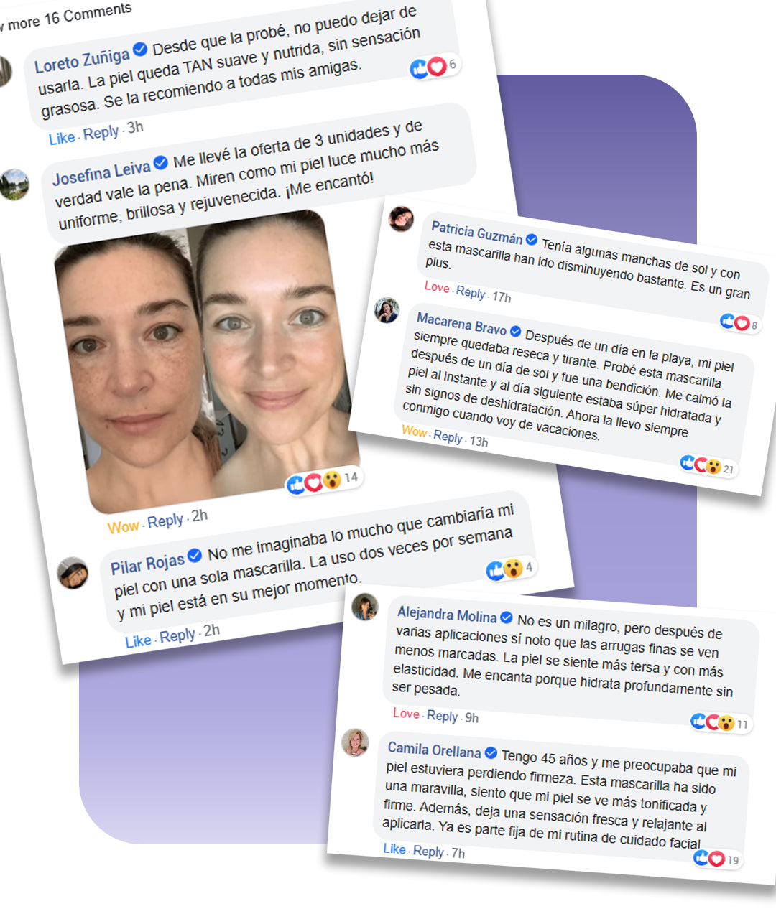Image resolution: width=776 pixels, height=919 pixels.
Task: Toggle Love reaction on Alejandra Molina's comment
Action: pyautogui.click(x=406, y=714)
